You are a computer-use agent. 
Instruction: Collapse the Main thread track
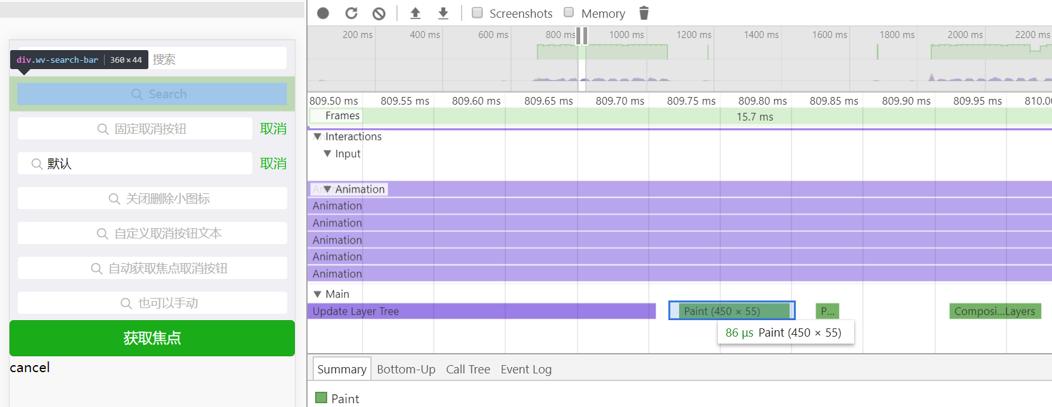pos(318,294)
